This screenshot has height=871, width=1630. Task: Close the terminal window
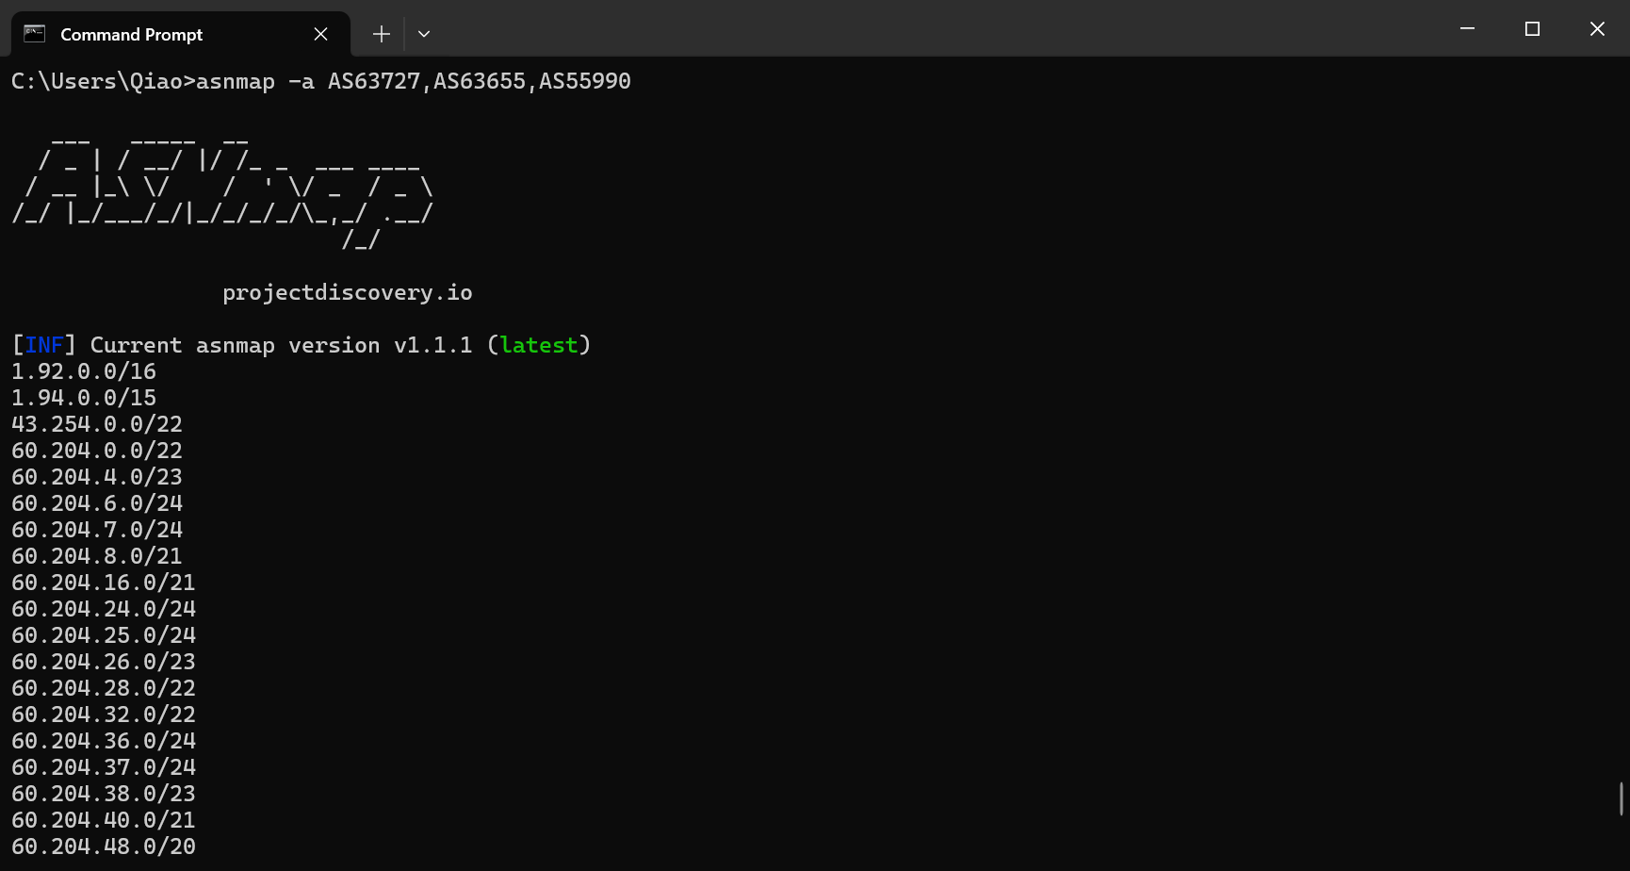tap(1597, 28)
